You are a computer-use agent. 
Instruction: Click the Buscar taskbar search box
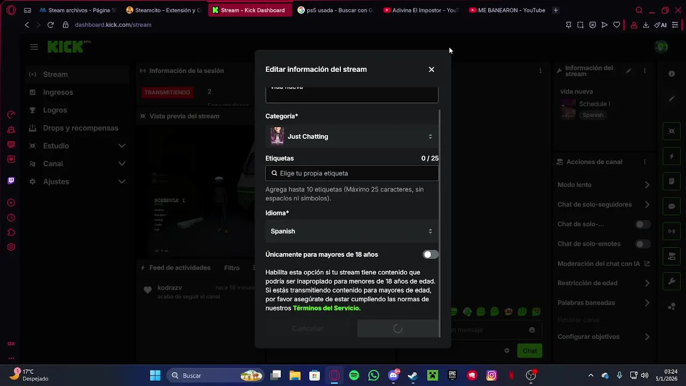[215, 375]
